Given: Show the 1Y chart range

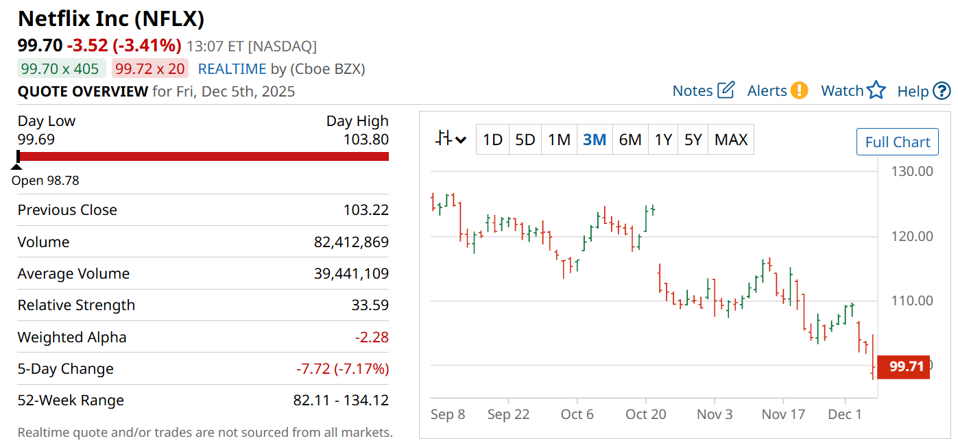Looking at the screenshot, I should click(662, 140).
